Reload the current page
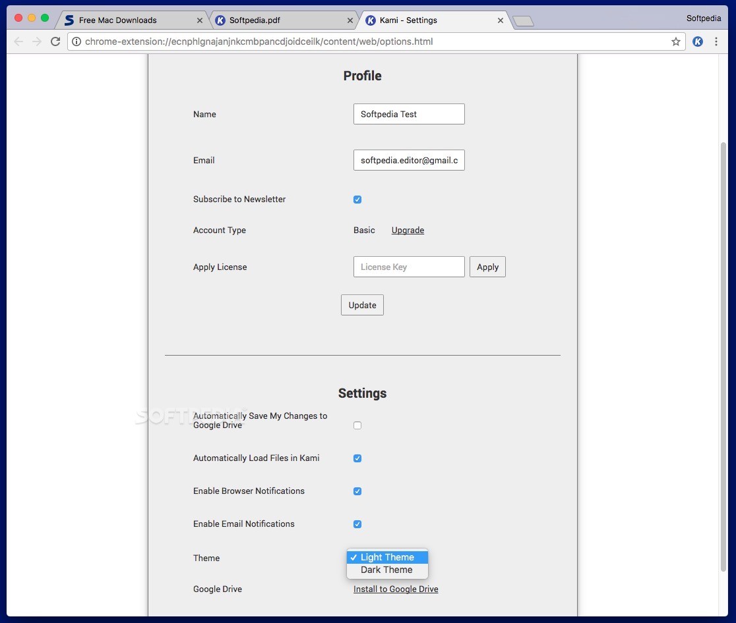 pos(55,41)
